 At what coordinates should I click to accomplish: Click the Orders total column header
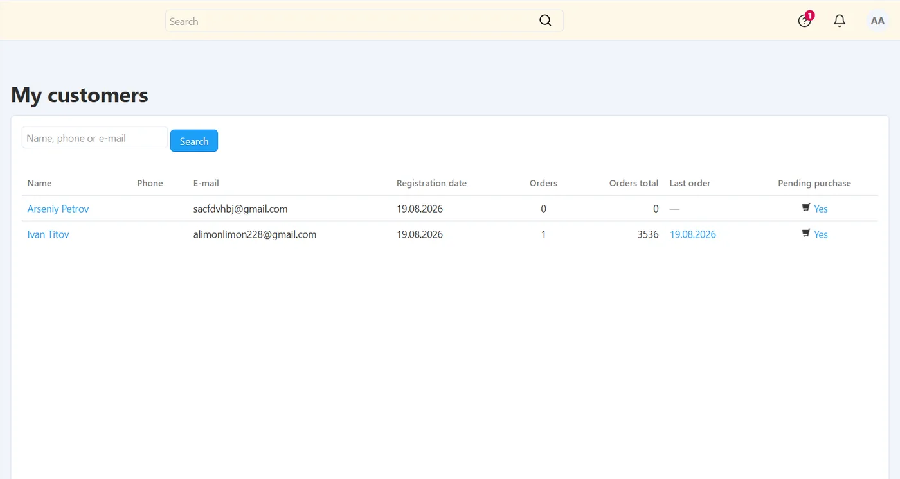[634, 183]
